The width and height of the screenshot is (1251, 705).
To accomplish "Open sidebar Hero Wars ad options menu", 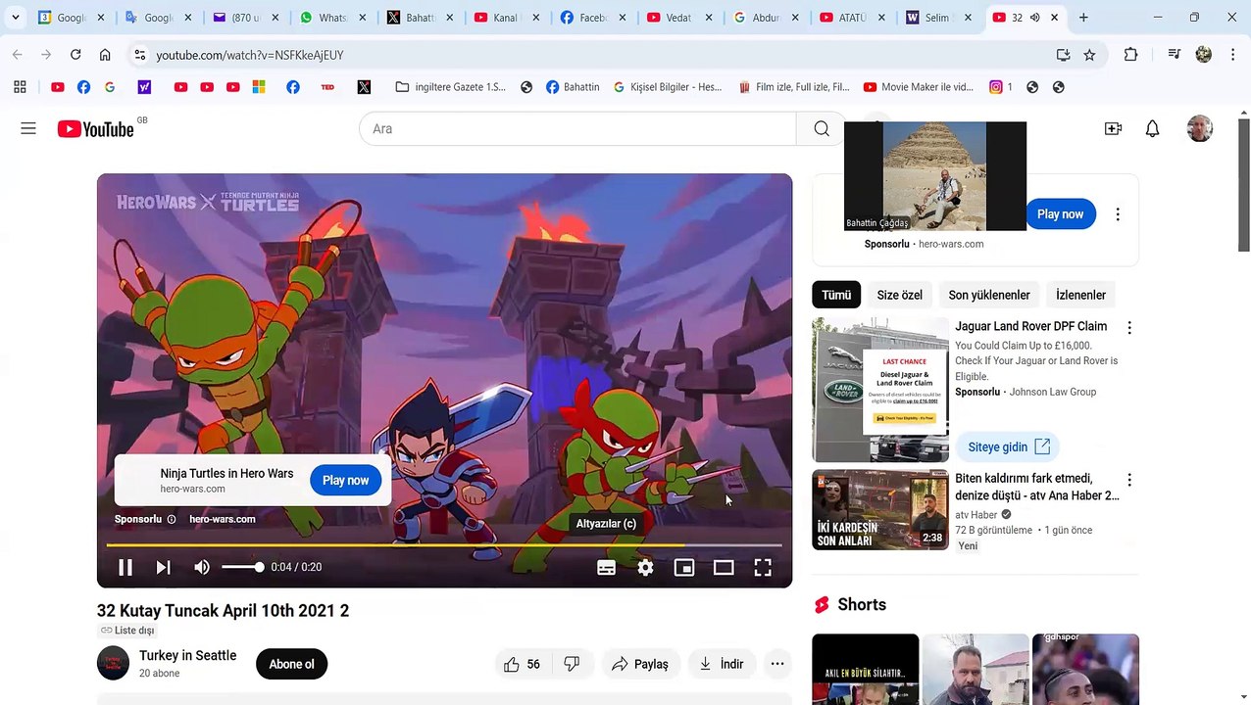I will (x=1118, y=213).
